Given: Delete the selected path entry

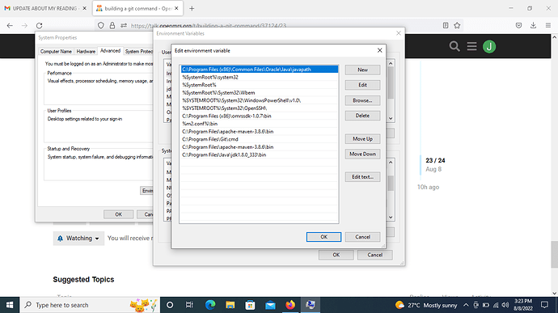Looking at the screenshot, I should [362, 116].
